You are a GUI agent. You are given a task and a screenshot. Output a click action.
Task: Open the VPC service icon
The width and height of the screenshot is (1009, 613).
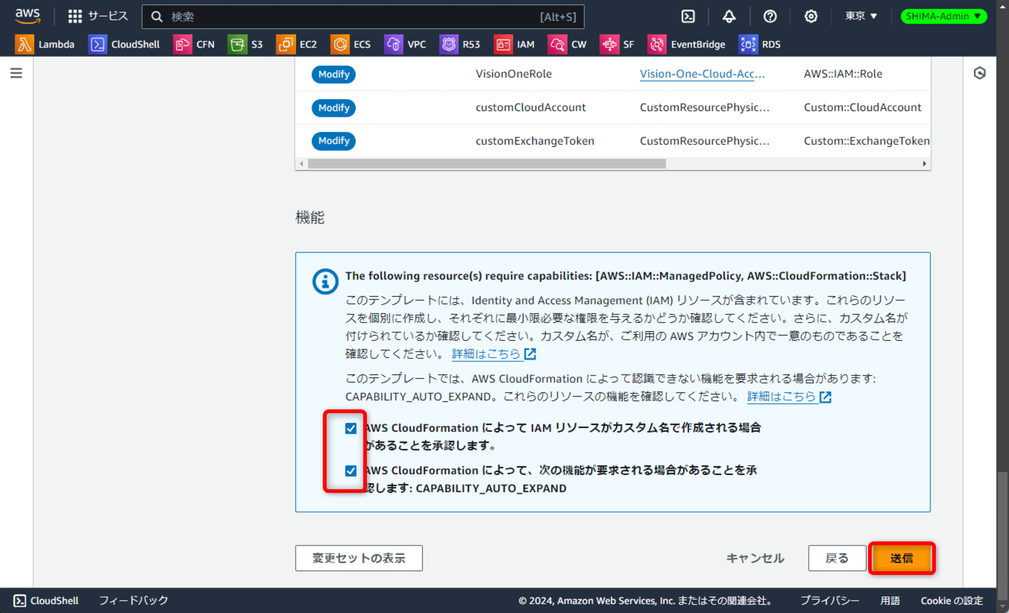pyautogui.click(x=394, y=44)
